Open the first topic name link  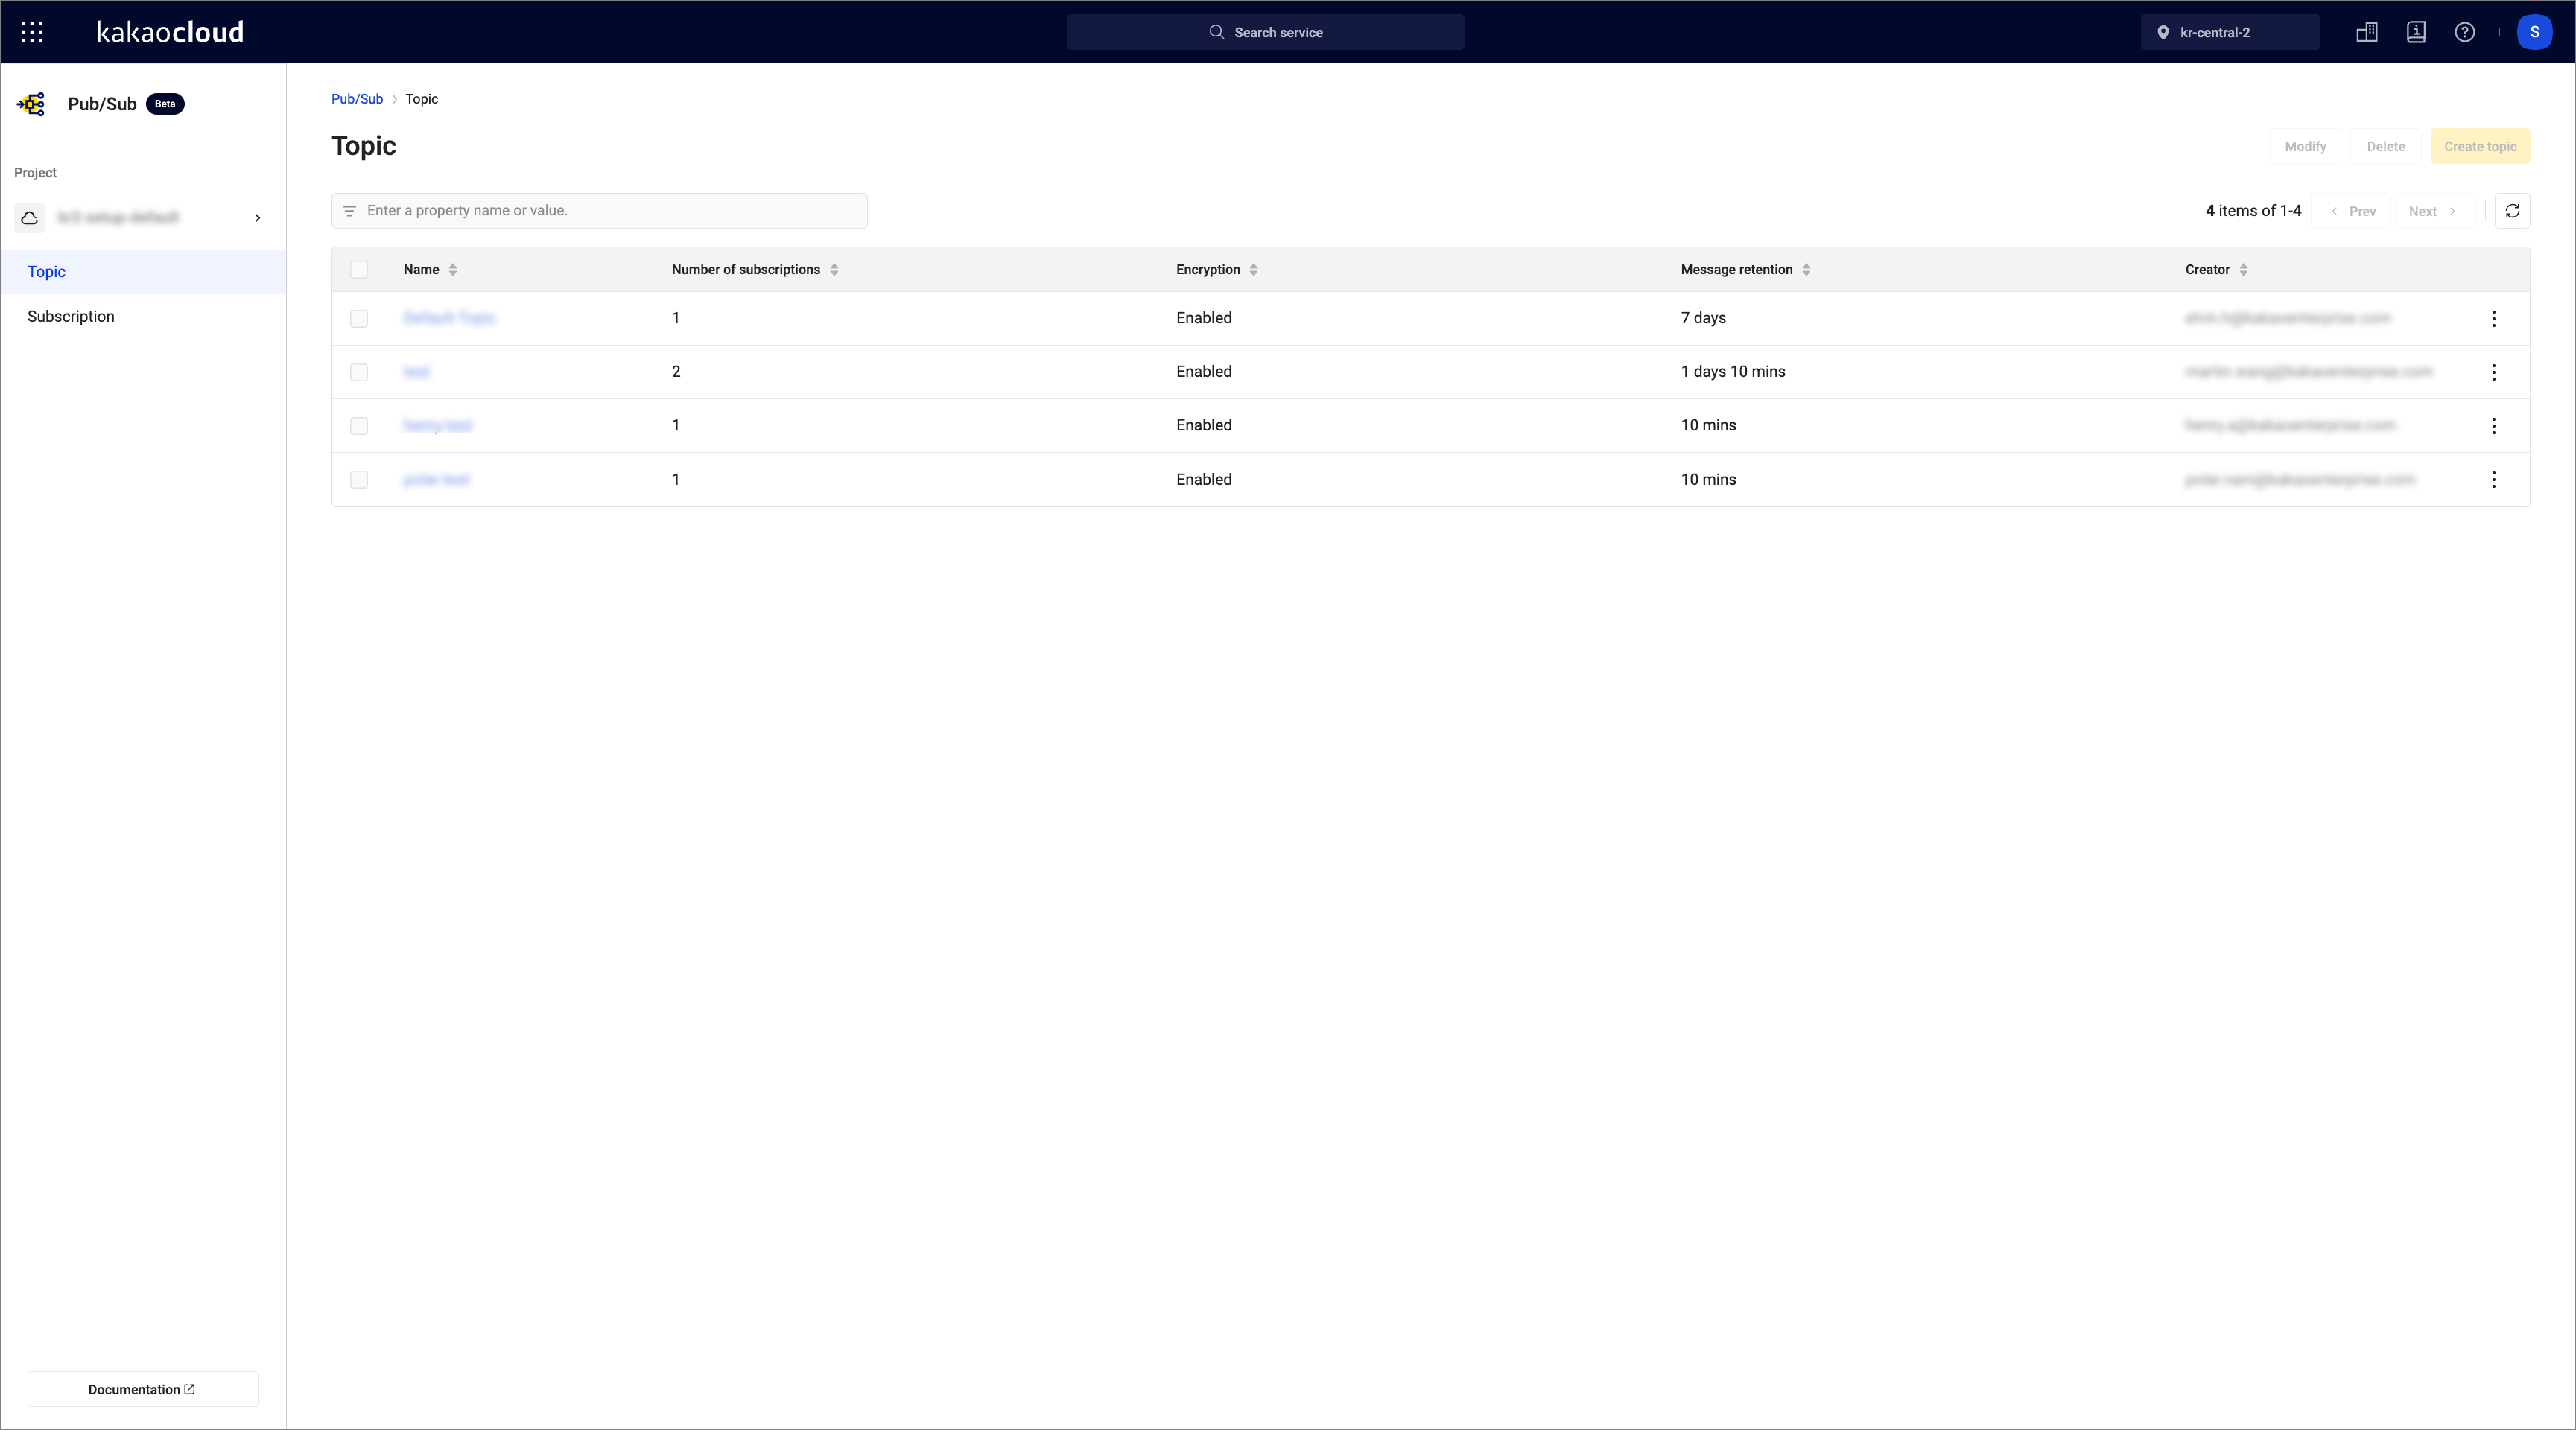(449, 318)
